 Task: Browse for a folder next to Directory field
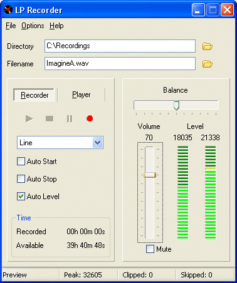click(x=207, y=46)
